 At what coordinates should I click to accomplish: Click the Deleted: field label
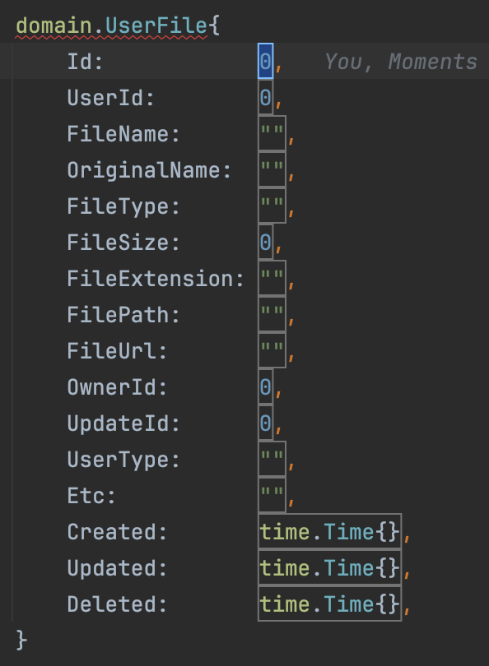(117, 604)
